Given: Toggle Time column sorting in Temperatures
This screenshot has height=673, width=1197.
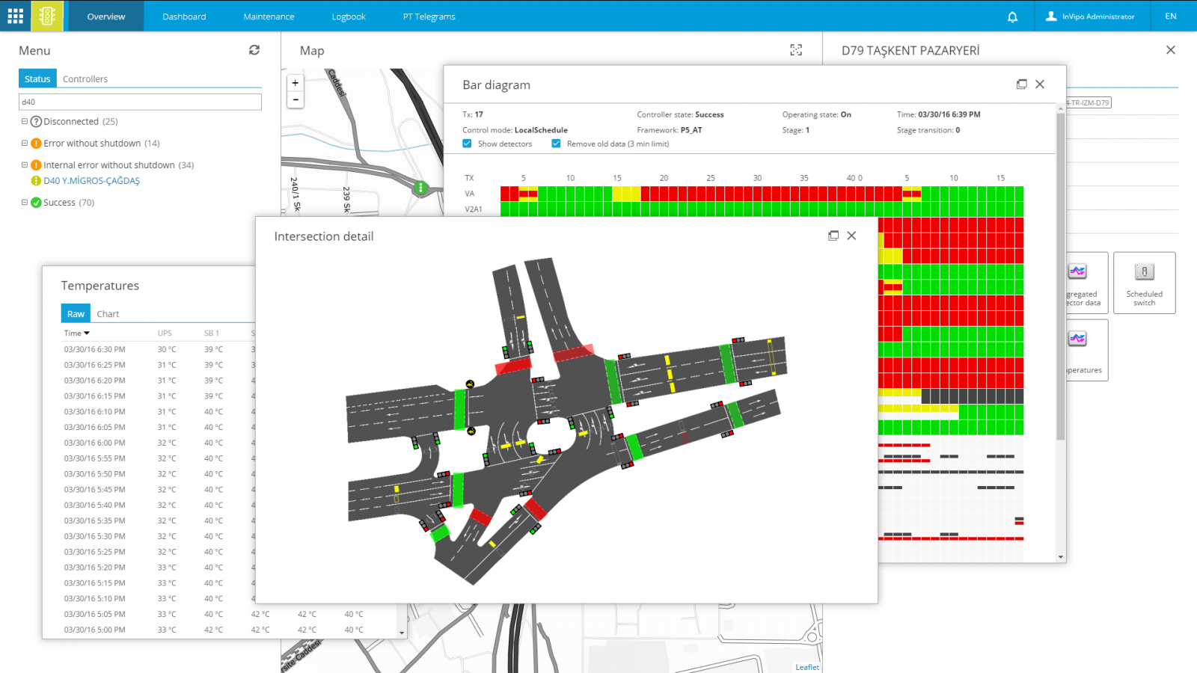Looking at the screenshot, I should click(76, 333).
